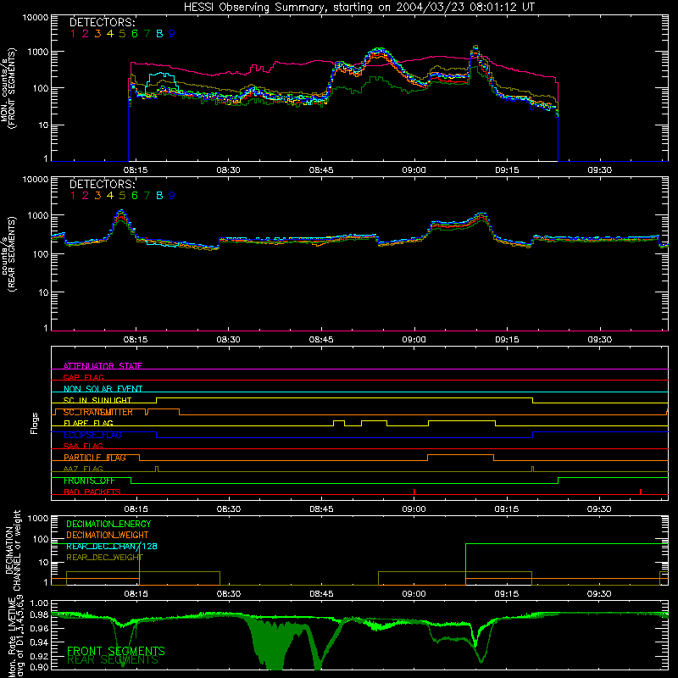Click the GAP_FLAG label

[83, 377]
